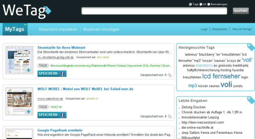The image size is (255, 139).
Task: Click the Login link
Action: coord(204,29)
